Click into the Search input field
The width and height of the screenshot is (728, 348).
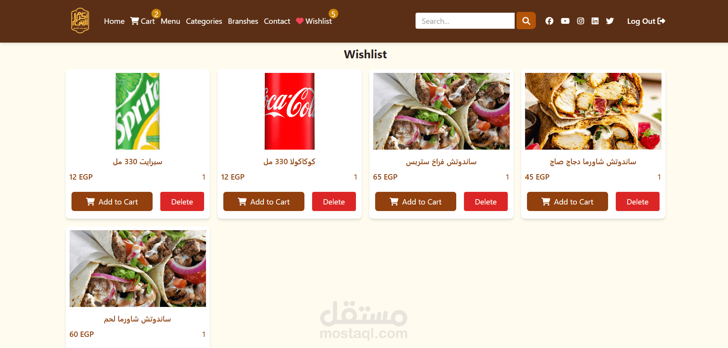point(465,21)
